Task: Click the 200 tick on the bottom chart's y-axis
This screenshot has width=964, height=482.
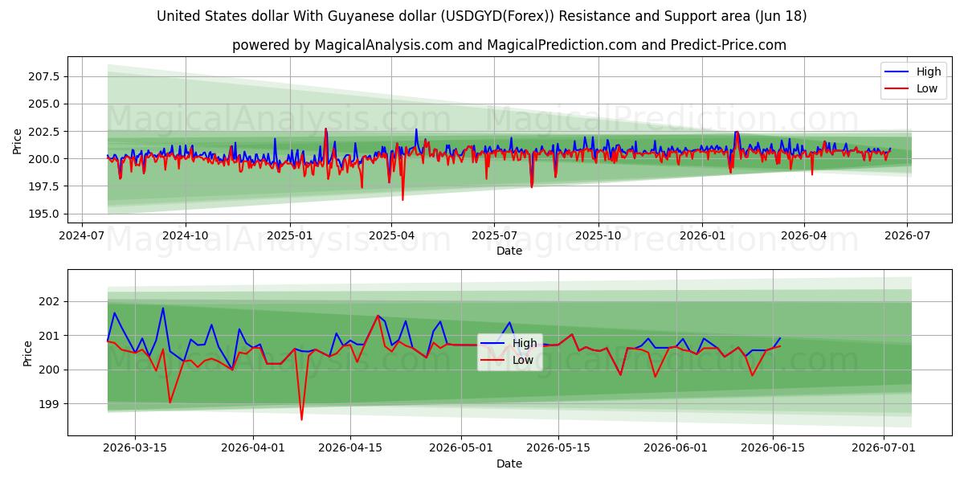Action: click(50, 370)
